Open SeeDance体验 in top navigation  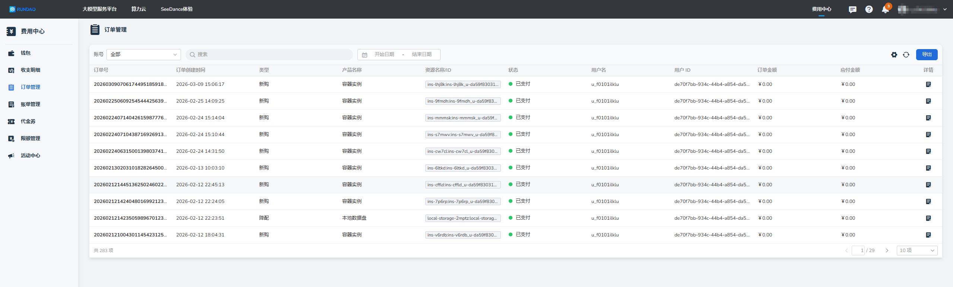point(177,9)
